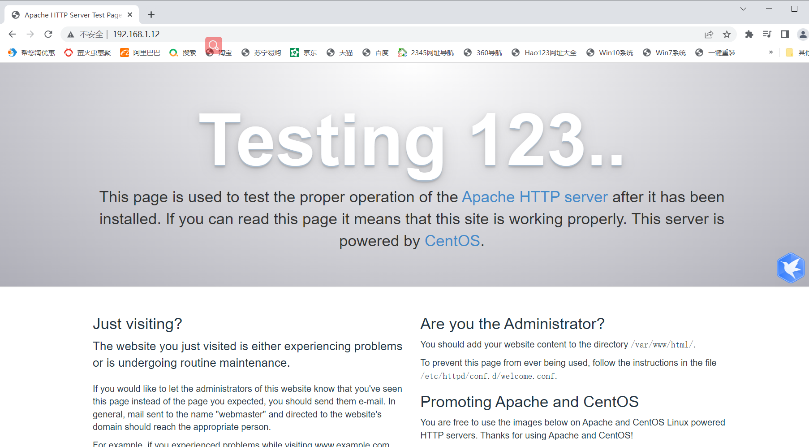The width and height of the screenshot is (809, 447).
Task: Minimize the browser window
Action: pyautogui.click(x=769, y=9)
